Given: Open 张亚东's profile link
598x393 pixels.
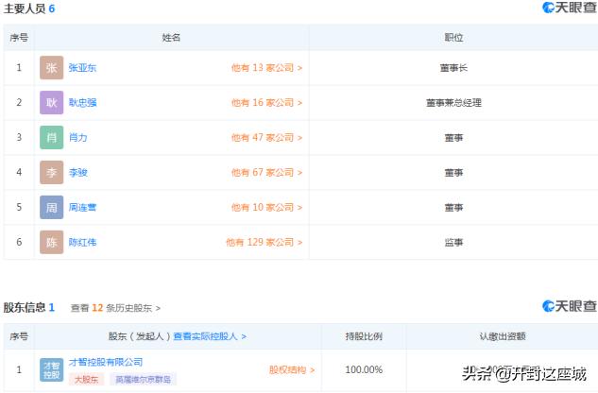Looking at the screenshot, I should point(82,67).
